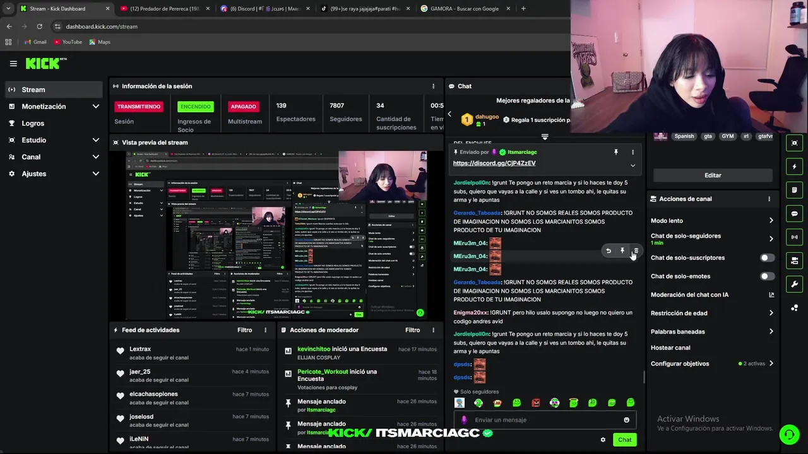Open Acciones de canal options menu
Viewport: 808px width, 454px height.
(769, 199)
